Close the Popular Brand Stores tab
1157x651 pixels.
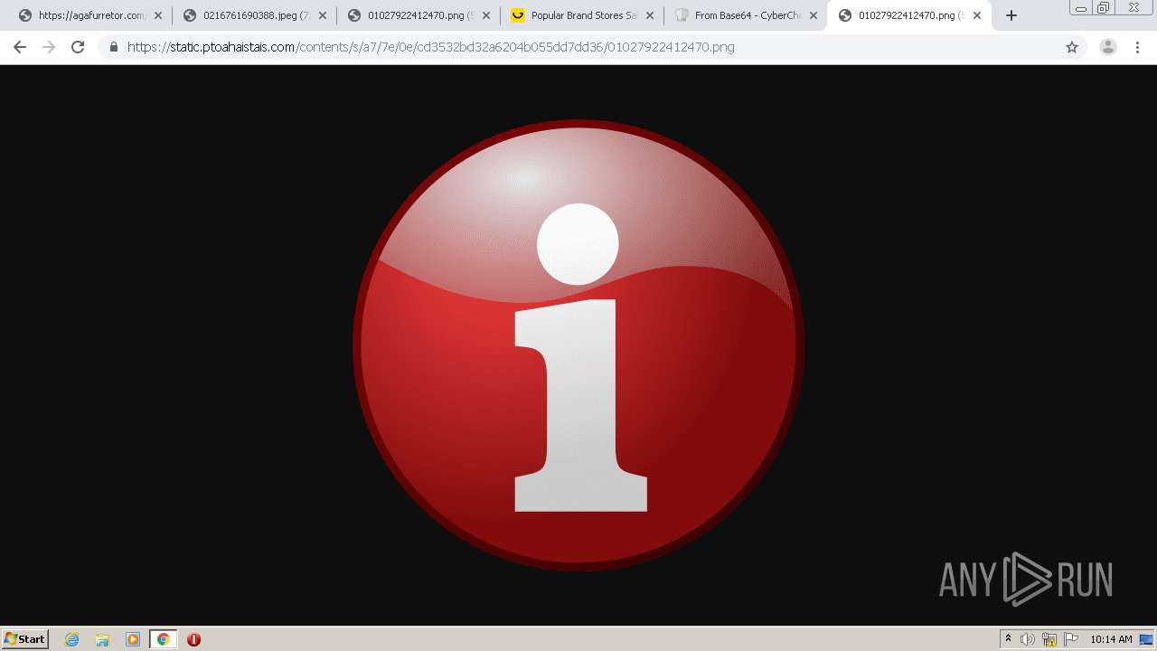(x=649, y=15)
